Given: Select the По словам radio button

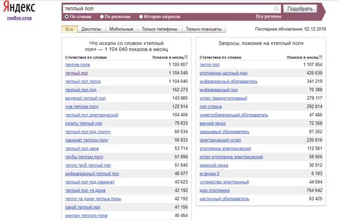Looking at the screenshot, I should pyautogui.click(x=67, y=17).
